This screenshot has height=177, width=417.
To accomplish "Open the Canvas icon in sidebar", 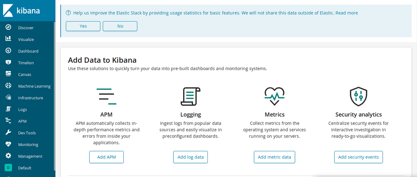I will click(8, 74).
